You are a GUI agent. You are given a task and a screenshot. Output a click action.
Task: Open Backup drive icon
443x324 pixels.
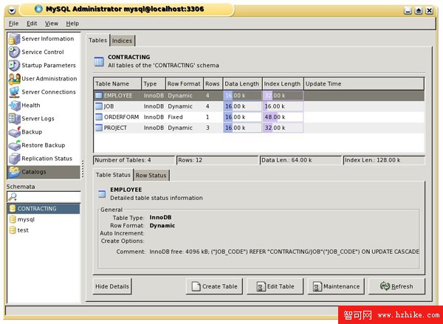click(14, 132)
